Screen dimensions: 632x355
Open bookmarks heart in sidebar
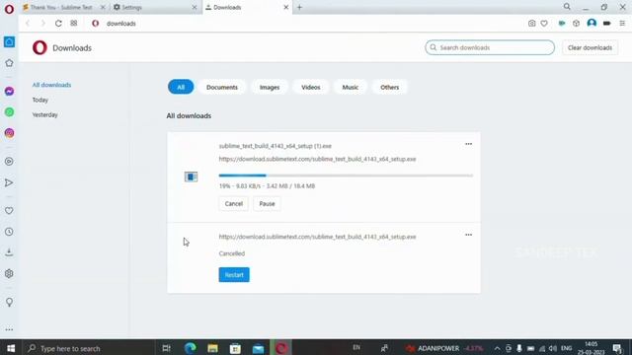[9, 210]
